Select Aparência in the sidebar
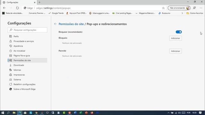The height and width of the screenshot is (115, 205). click(x=28, y=46)
